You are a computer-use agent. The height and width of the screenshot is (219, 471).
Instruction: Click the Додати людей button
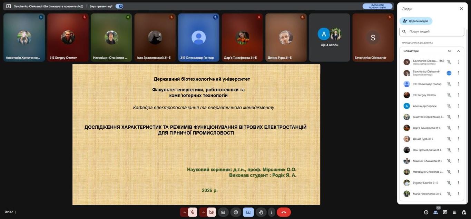click(x=415, y=21)
